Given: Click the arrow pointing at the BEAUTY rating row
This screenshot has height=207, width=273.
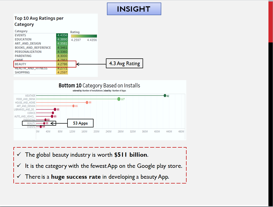Looking at the screenshot, I should 91,64.
